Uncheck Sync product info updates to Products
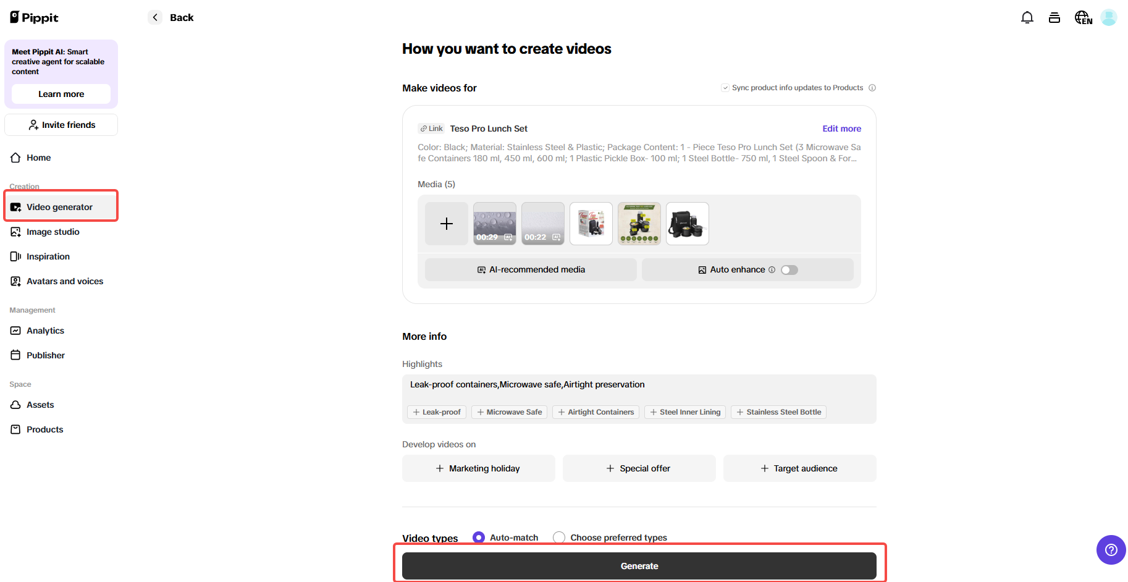1128x582 pixels. pos(725,88)
